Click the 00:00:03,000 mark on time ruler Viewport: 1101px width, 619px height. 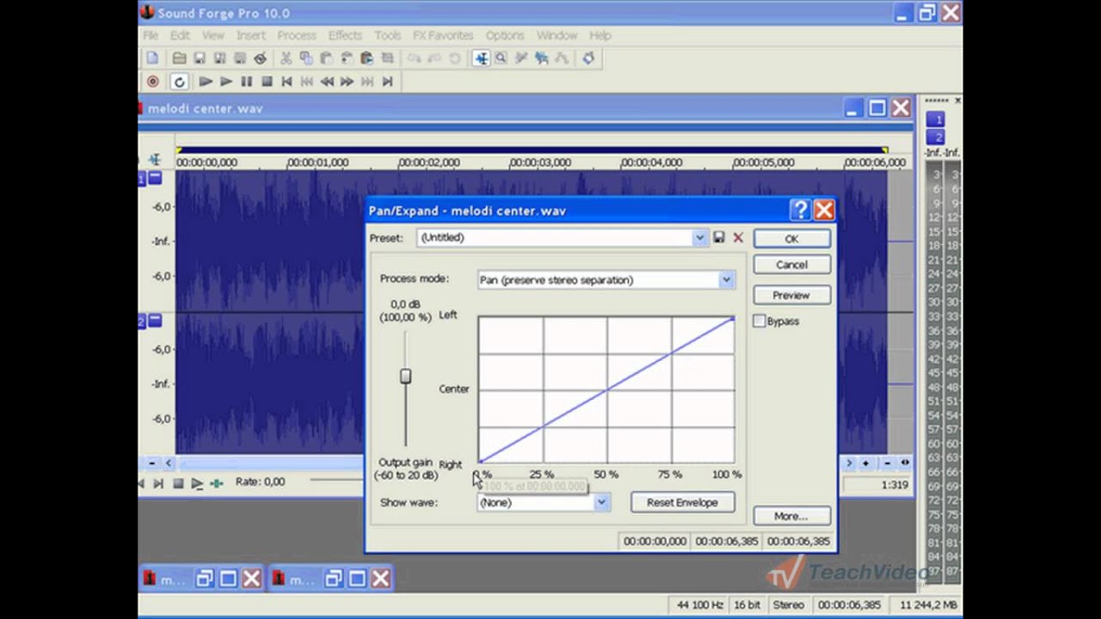540,162
